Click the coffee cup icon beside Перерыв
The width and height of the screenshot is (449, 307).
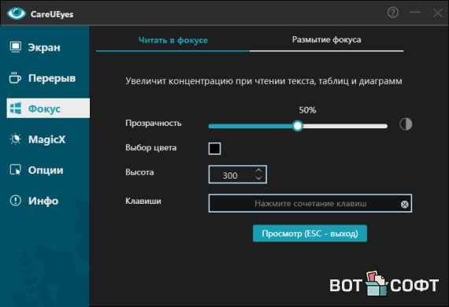[15, 78]
